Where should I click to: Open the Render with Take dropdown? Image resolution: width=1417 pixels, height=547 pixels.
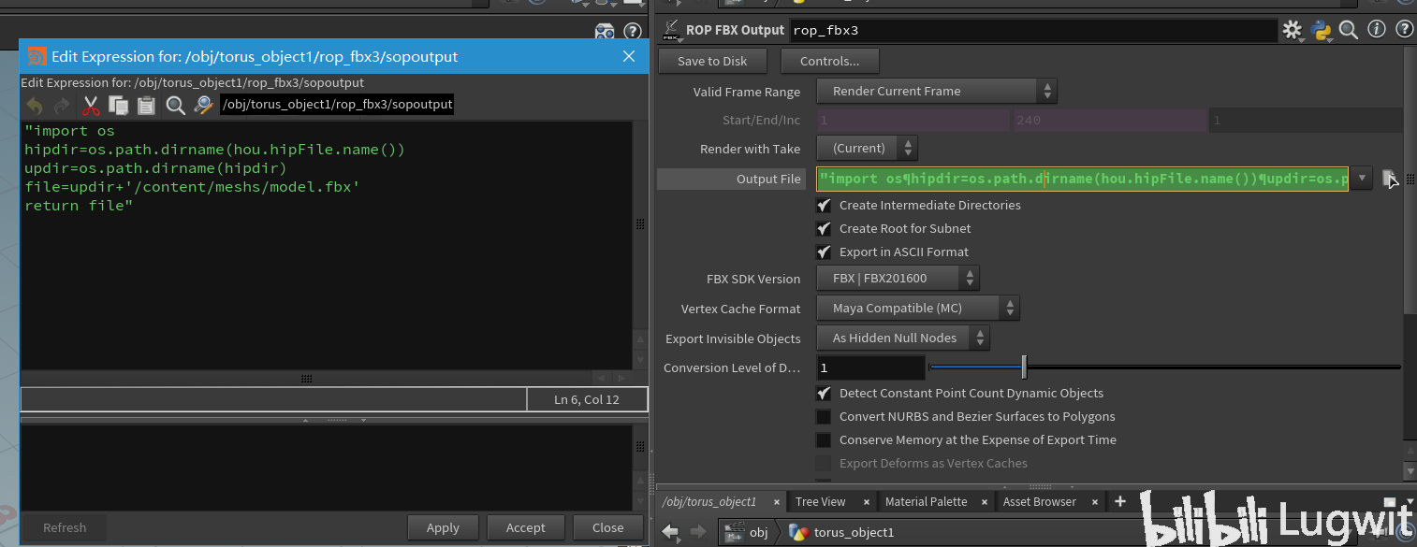tap(868, 148)
